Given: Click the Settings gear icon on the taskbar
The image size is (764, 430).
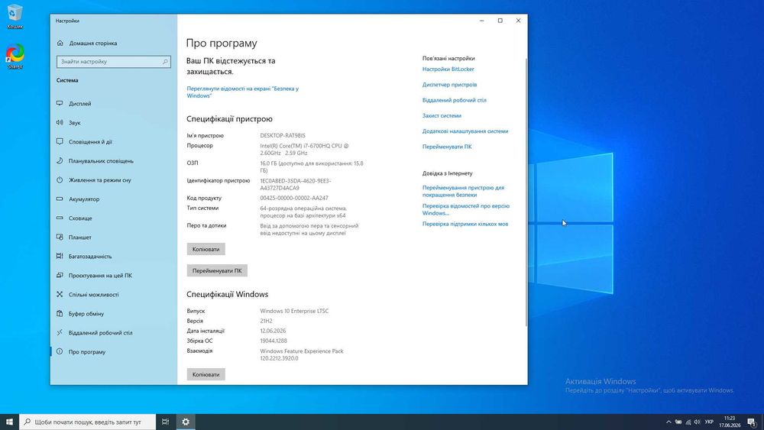Looking at the screenshot, I should 186,422.
